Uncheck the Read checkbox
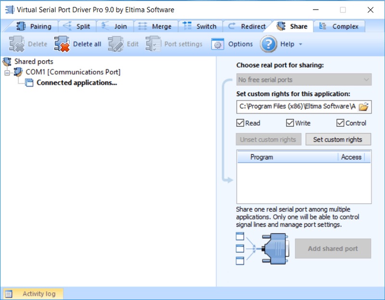The height and width of the screenshot is (300, 385). click(240, 123)
